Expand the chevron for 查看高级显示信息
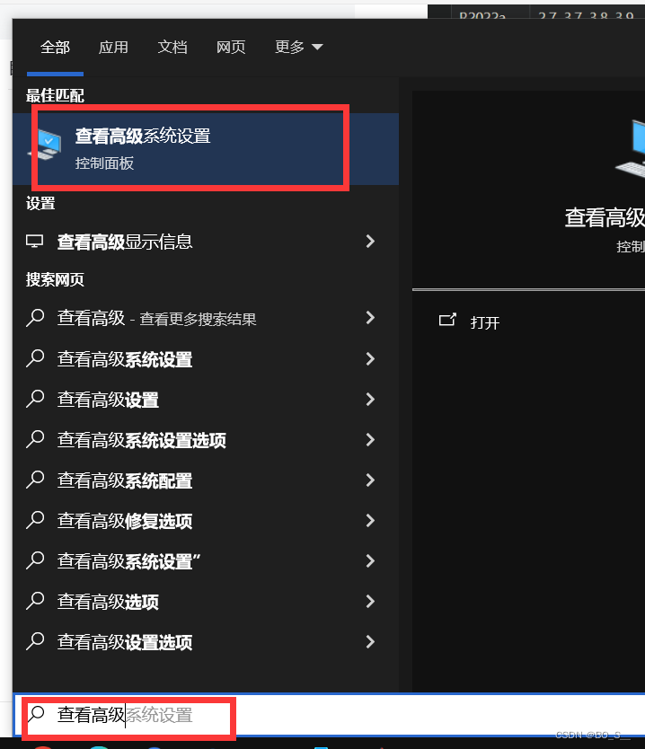 pos(370,242)
